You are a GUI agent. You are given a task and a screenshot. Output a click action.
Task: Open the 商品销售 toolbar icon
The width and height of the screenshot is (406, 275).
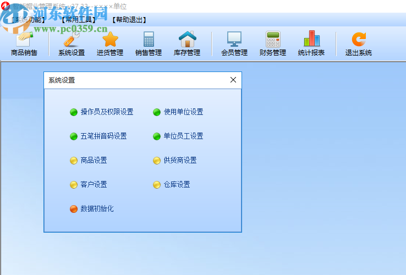click(24, 39)
